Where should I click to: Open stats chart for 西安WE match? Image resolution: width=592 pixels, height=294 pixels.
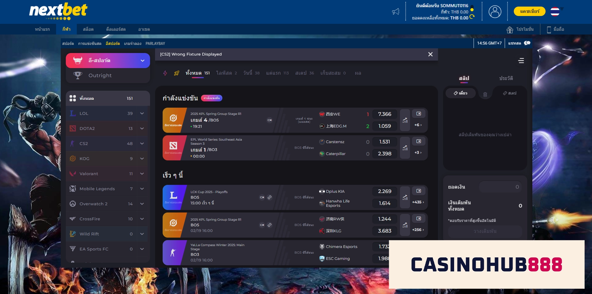(x=405, y=120)
